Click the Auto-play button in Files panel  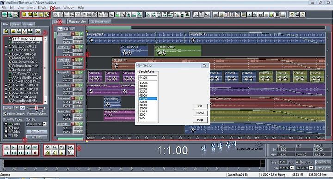8,108
